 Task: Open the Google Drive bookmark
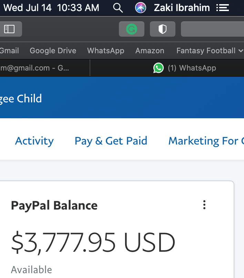click(x=53, y=51)
